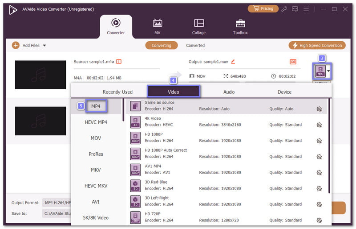
Task: Open settings gear for AV1 MP4
Action: click(319, 173)
